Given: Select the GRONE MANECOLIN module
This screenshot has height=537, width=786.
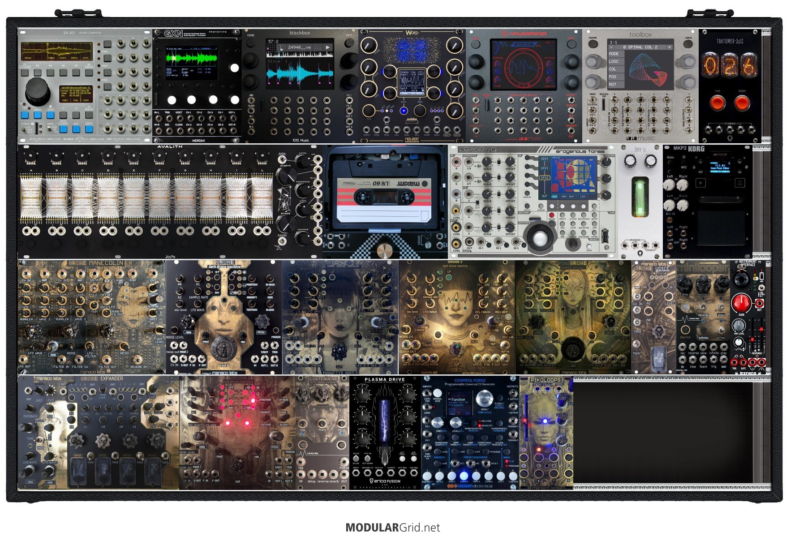Looking at the screenshot, I should click(x=92, y=317).
